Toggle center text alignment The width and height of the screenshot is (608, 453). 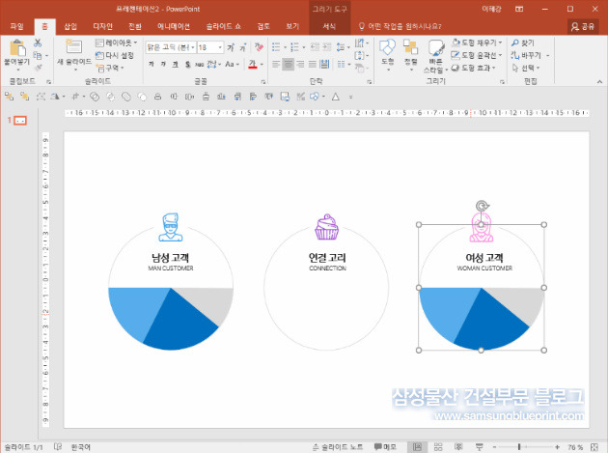click(x=288, y=64)
